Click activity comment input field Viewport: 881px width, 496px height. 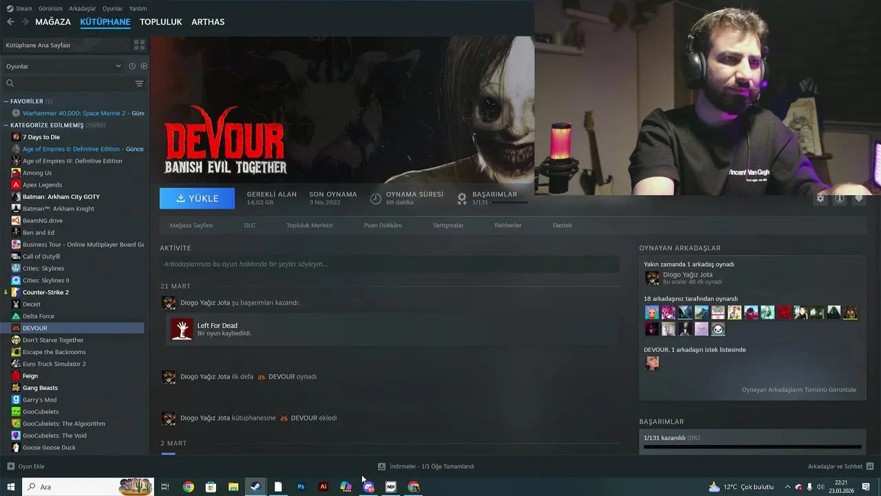(390, 264)
